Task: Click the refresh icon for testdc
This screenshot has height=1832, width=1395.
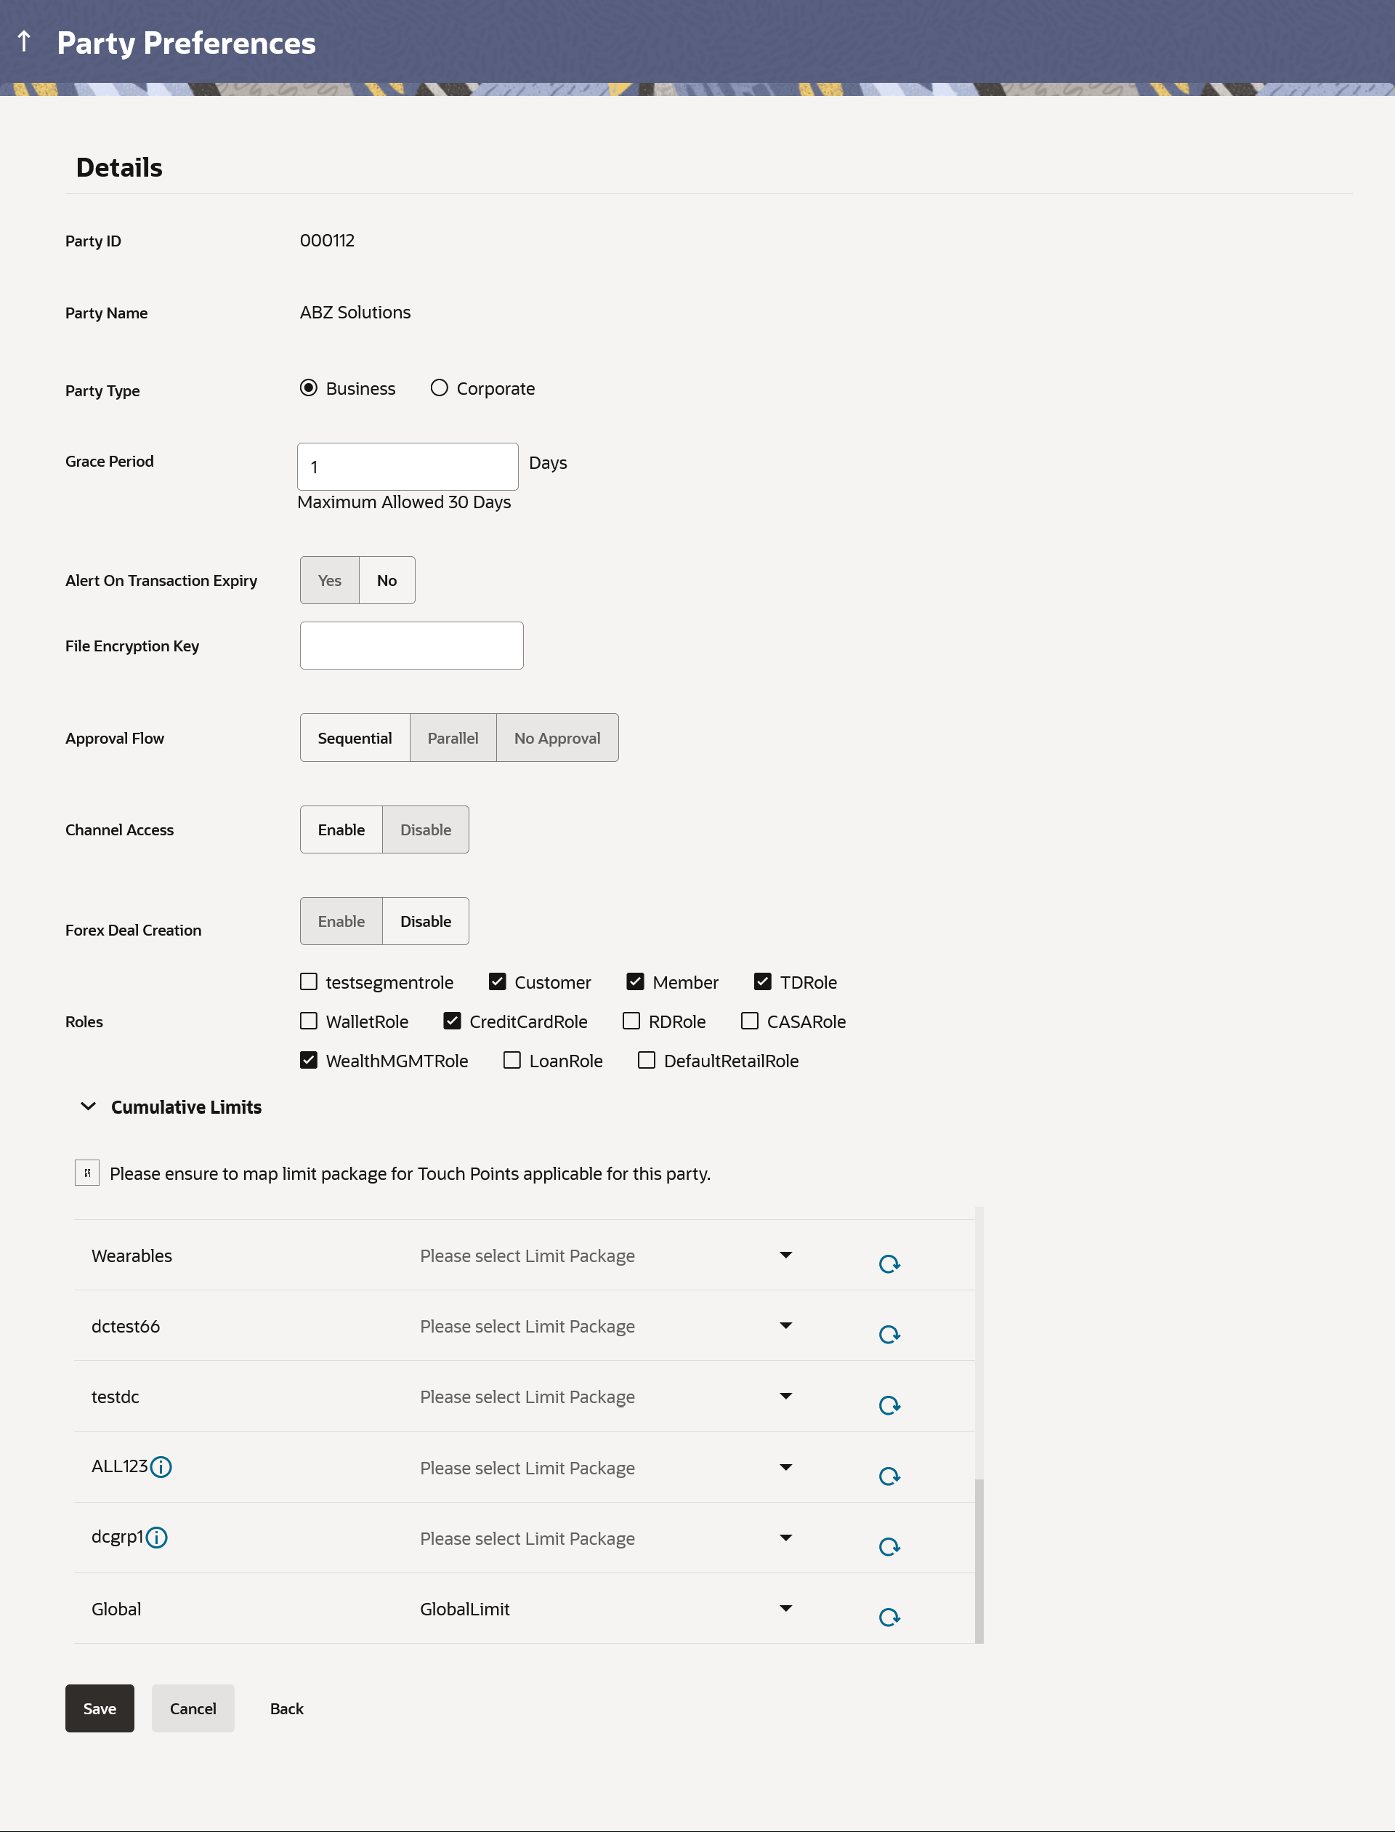Action: 889,1405
